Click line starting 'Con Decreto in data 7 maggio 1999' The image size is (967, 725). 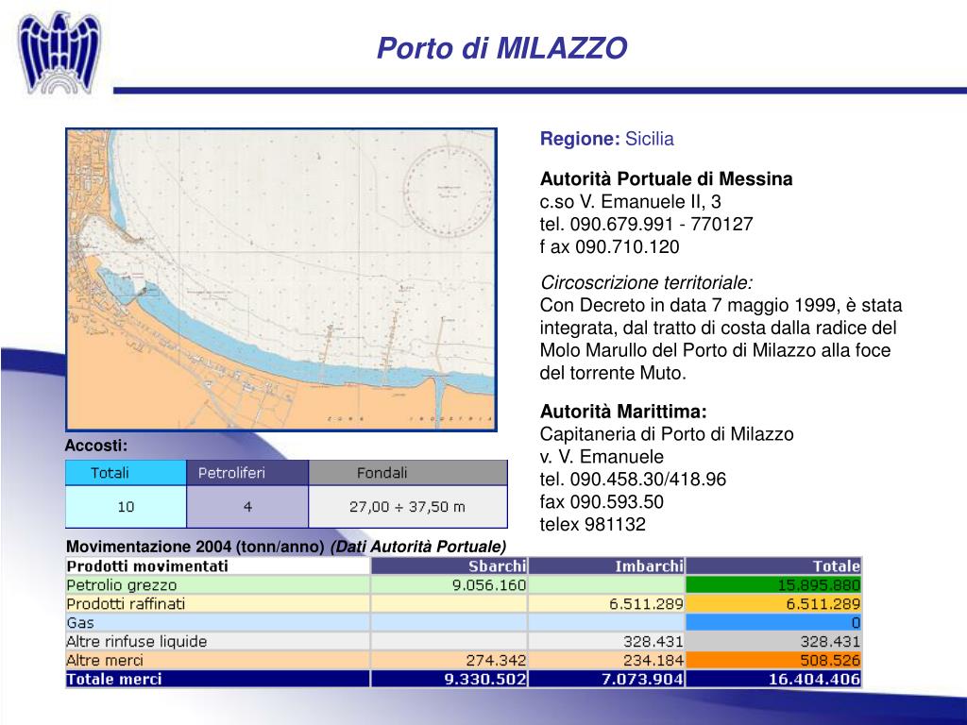pyautogui.click(x=721, y=305)
